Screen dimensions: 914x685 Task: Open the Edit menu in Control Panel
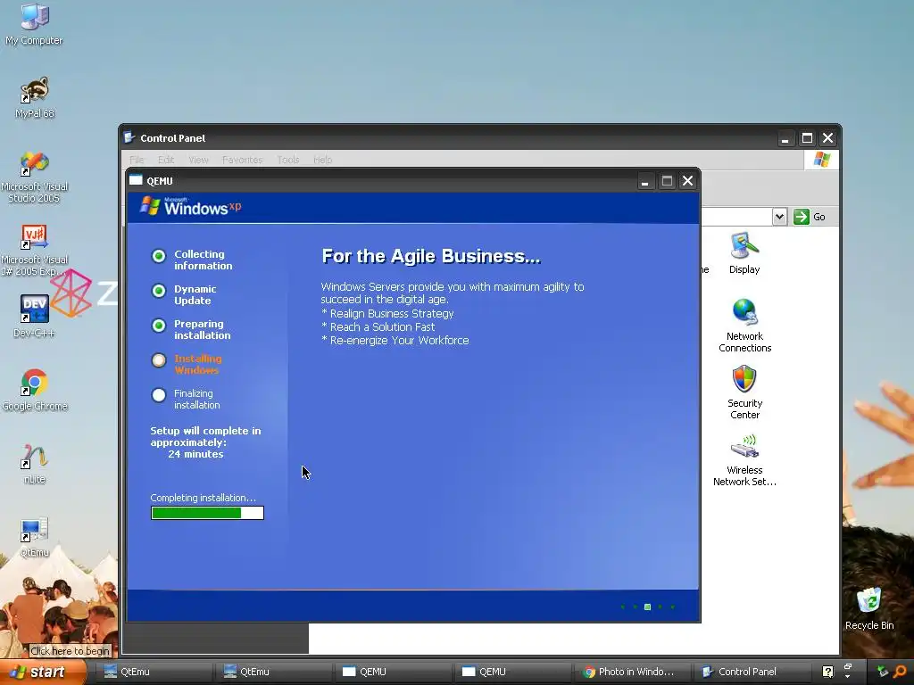pos(166,160)
